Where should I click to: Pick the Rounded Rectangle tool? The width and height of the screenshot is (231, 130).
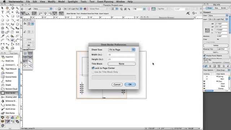coord(17,16)
